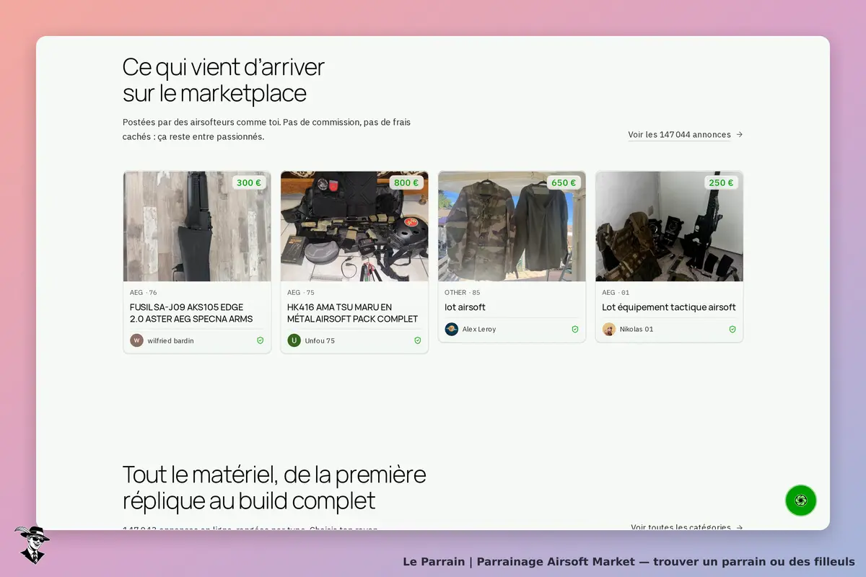Image resolution: width=866 pixels, height=577 pixels.
Task: Open the green chat widget button
Action: 800,501
